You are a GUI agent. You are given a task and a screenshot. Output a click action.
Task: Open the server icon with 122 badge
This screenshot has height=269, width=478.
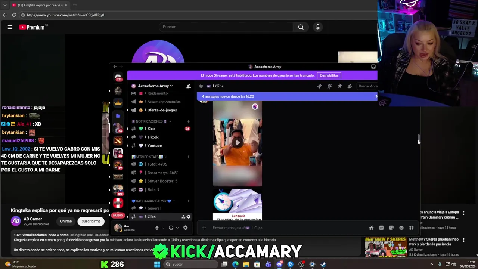click(118, 190)
